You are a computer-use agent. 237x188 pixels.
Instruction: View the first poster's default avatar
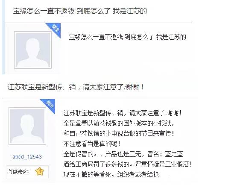pos(33,50)
